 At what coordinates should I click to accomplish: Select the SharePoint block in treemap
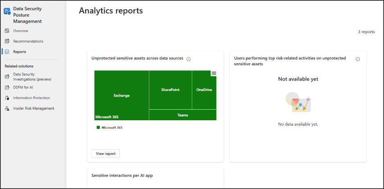pyautogui.click(x=170, y=90)
